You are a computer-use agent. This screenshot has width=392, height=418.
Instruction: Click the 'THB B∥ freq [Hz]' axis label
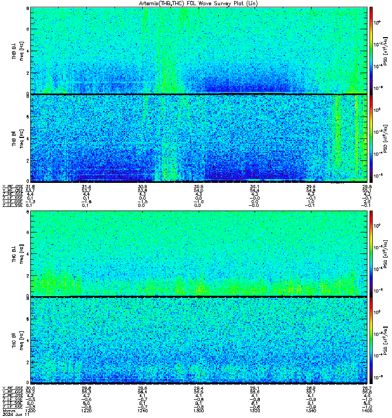click(18, 138)
